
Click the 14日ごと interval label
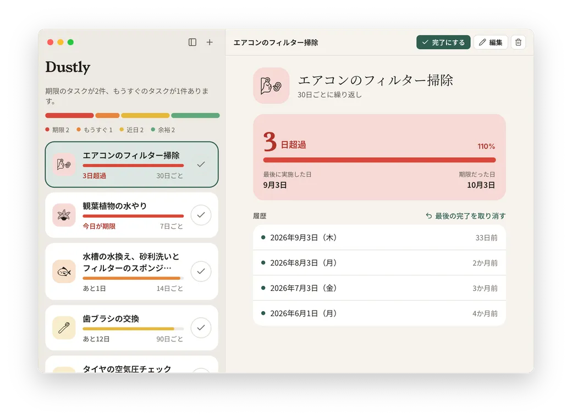(x=169, y=289)
